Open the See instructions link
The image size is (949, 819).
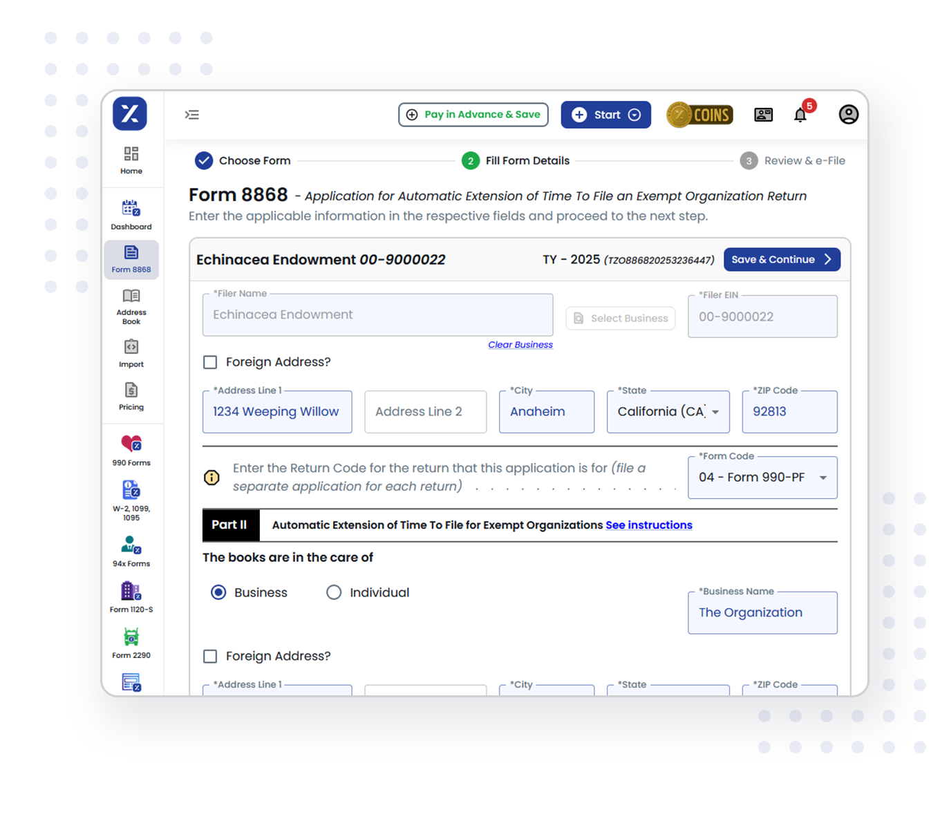pos(648,525)
